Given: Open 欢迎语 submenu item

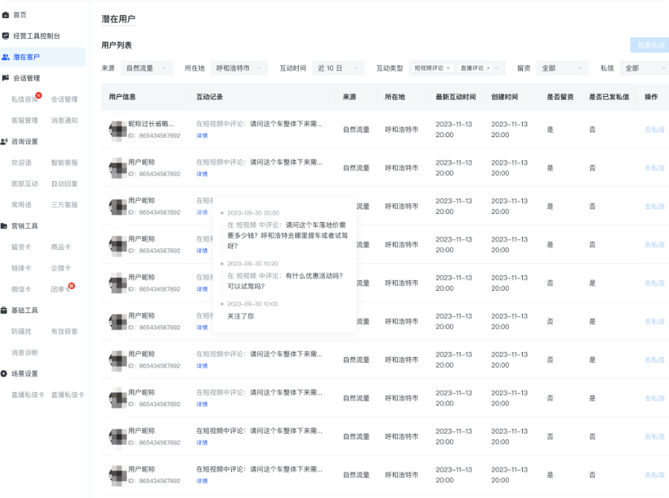Looking at the screenshot, I should click(x=22, y=163).
